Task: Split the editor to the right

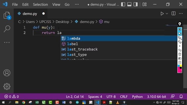Action: [x=173, y=13]
